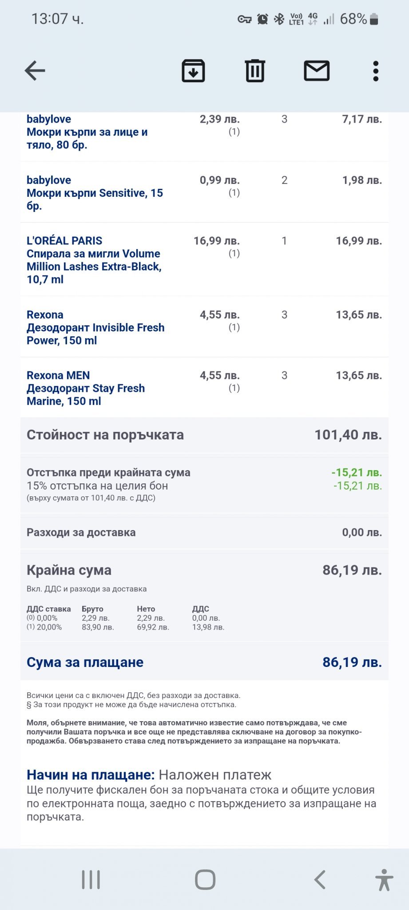Open babylove Мокри кърпи за лице link
This screenshot has width=409, height=910.
(87, 132)
